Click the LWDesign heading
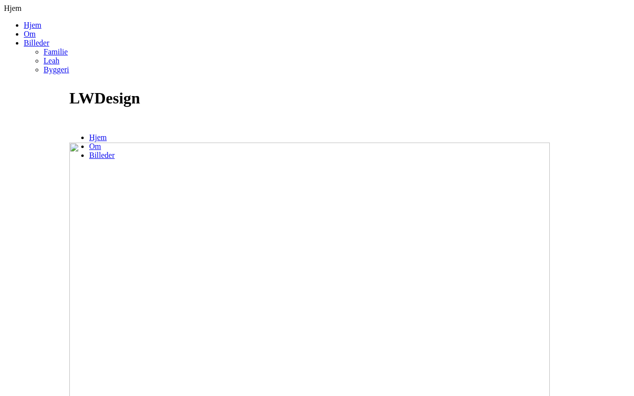The width and height of the screenshot is (634, 396). (x=105, y=98)
